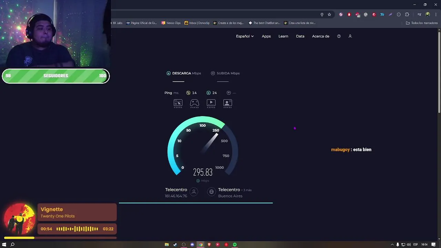
Task: Open the Apps menu item
Action: pyautogui.click(x=266, y=36)
